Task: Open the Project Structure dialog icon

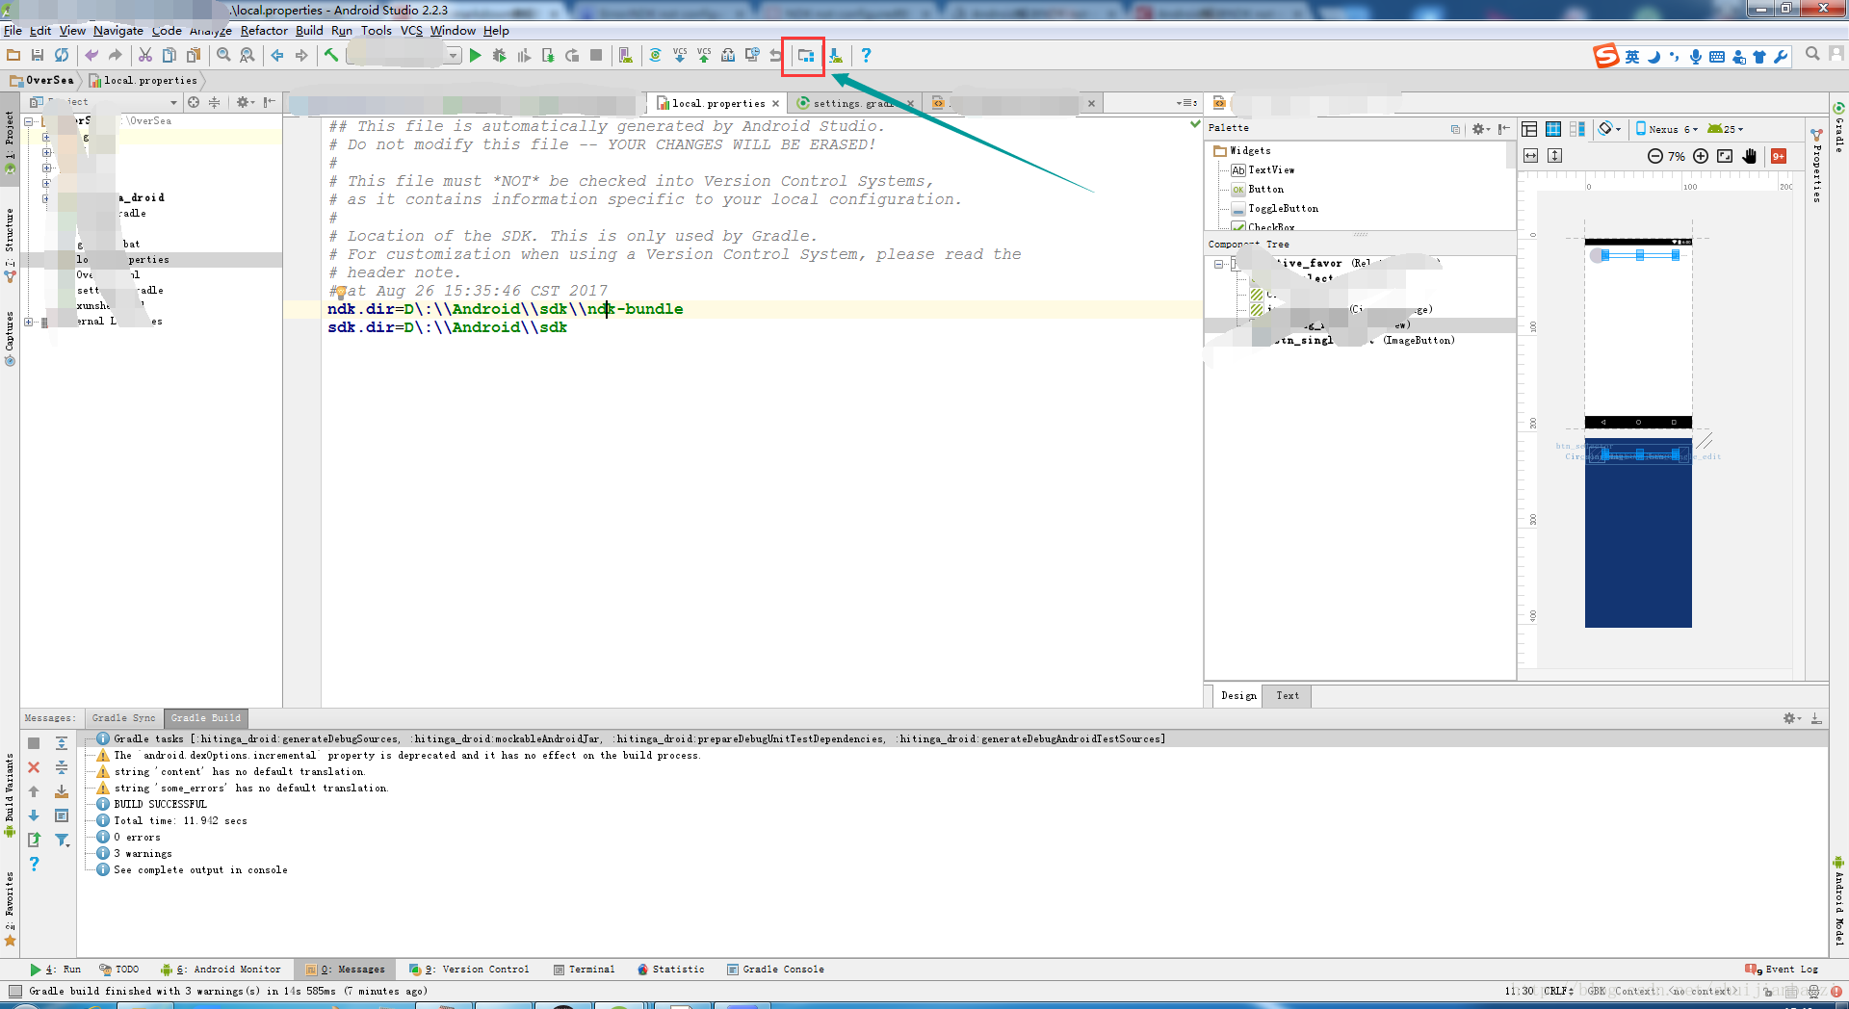Action: pos(805,56)
